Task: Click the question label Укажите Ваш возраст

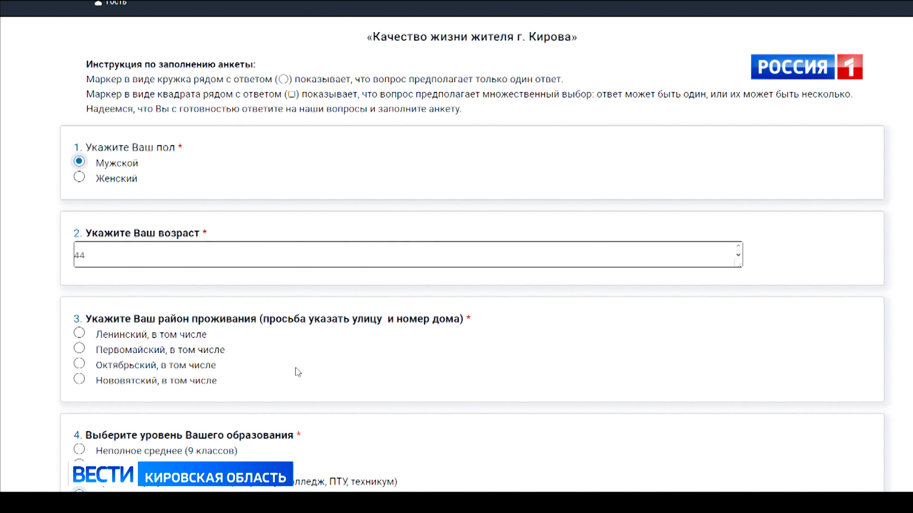Action: tap(142, 233)
